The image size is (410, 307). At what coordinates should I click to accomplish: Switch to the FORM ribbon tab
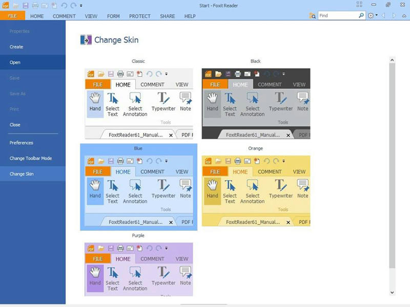coord(113,16)
